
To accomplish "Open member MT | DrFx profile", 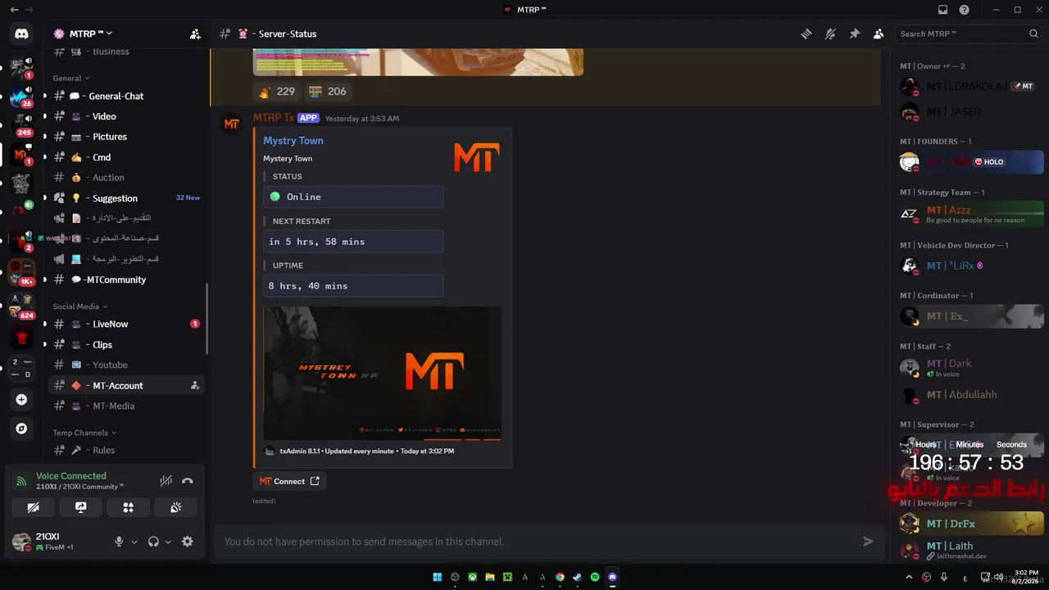I will (x=971, y=524).
